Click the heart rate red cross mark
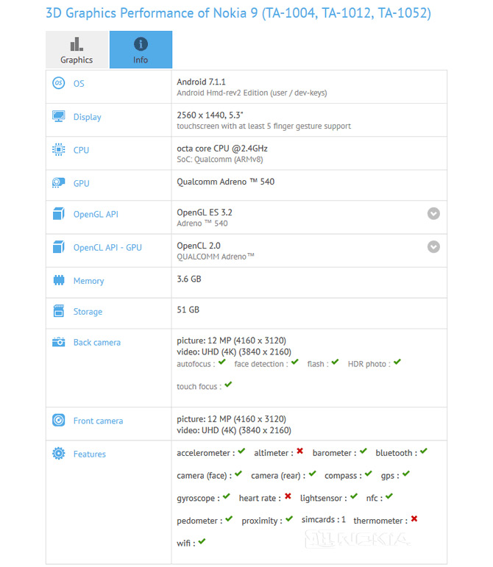The height and width of the screenshot is (567, 493). tap(288, 496)
